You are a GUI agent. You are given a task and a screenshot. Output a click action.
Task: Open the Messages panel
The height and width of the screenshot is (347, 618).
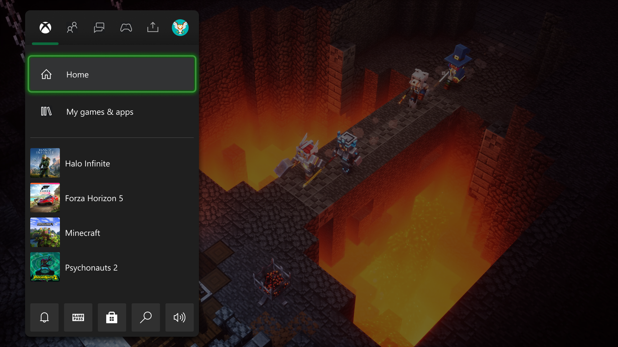[99, 28]
